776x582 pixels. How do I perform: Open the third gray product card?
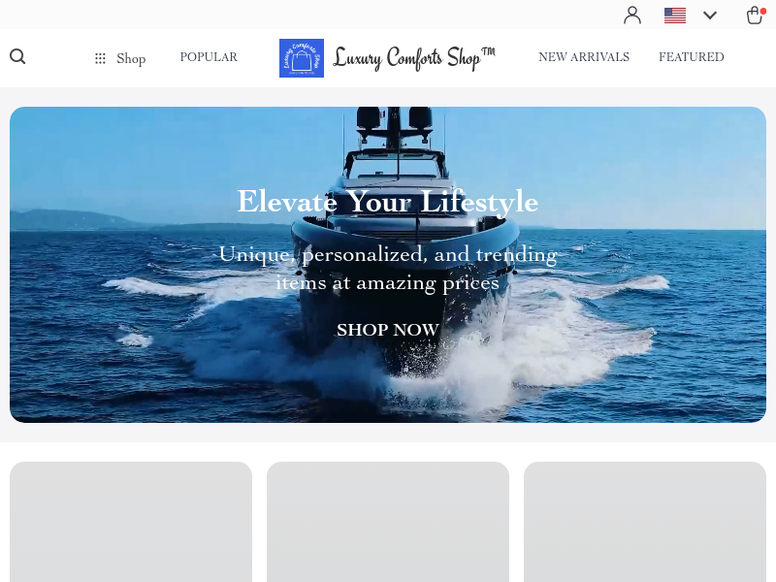pyautogui.click(x=645, y=522)
